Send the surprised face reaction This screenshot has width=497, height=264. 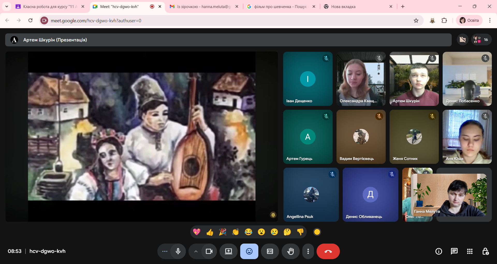coord(261,232)
